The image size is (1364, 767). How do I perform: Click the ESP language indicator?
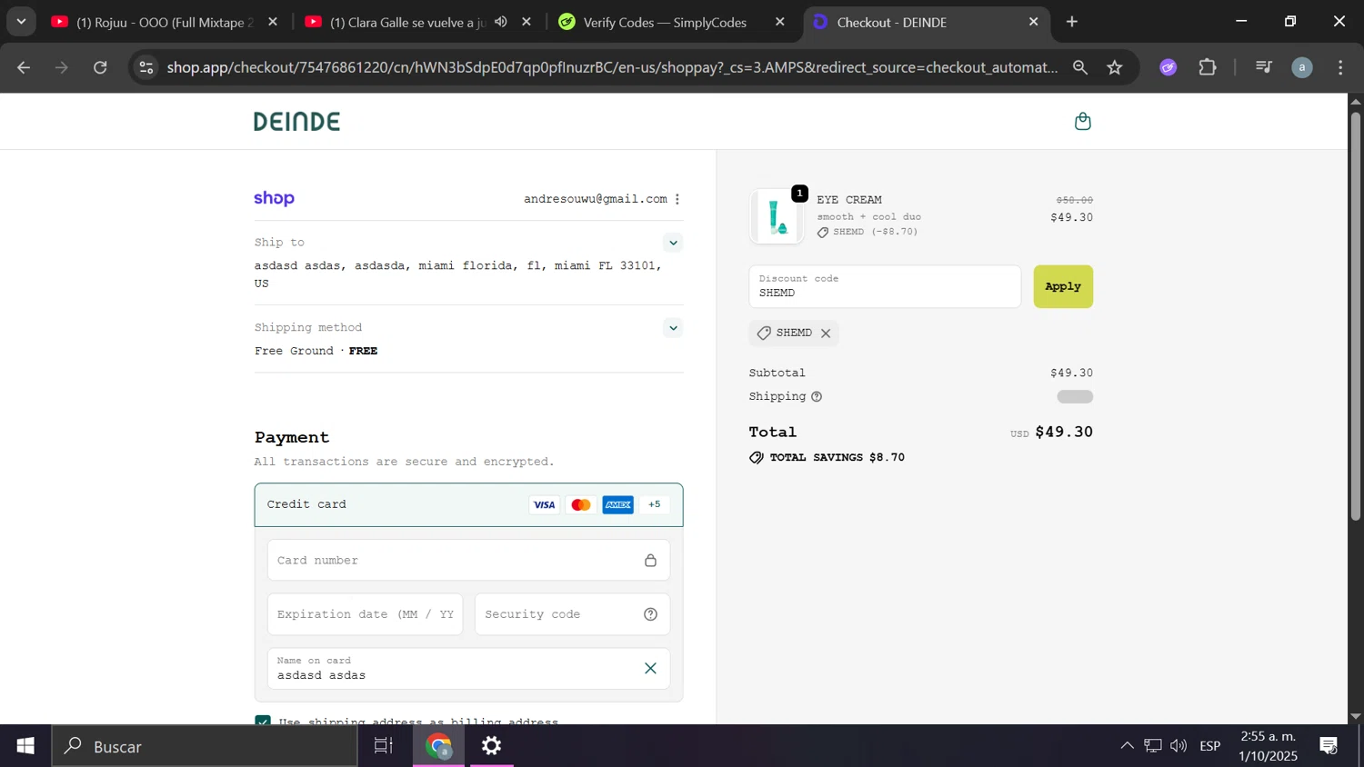pos(1210,746)
